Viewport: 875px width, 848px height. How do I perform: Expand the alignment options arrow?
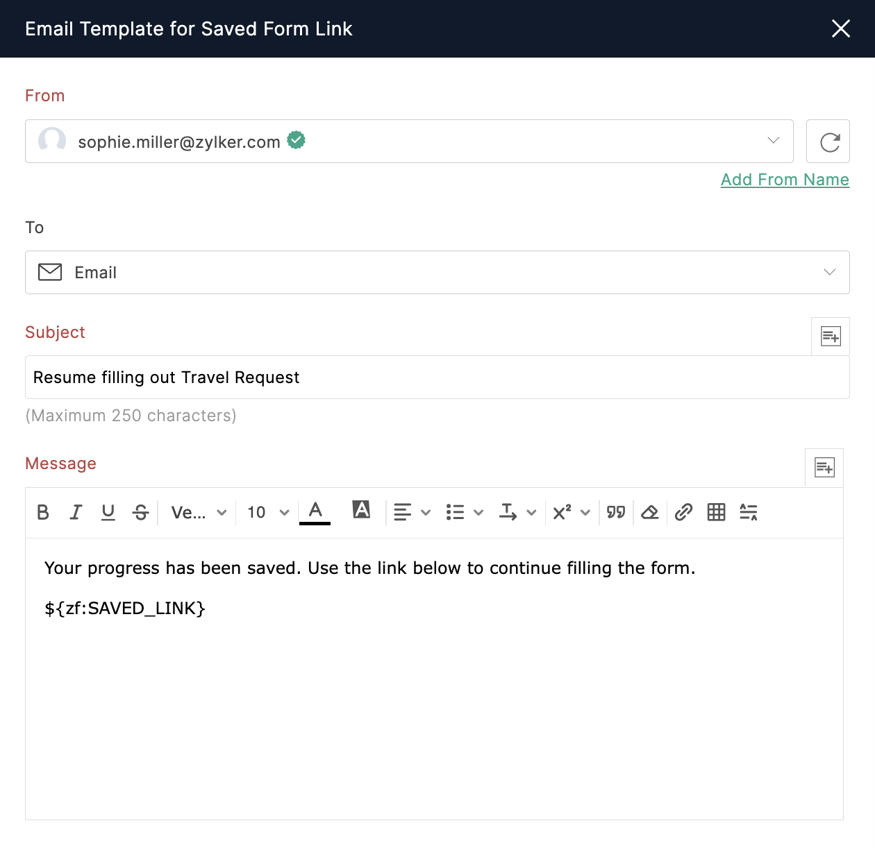[426, 512]
